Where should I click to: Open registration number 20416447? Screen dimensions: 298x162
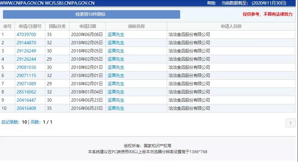tap(26, 100)
